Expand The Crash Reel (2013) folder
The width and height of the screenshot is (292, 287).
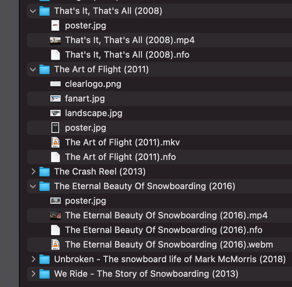point(33,172)
